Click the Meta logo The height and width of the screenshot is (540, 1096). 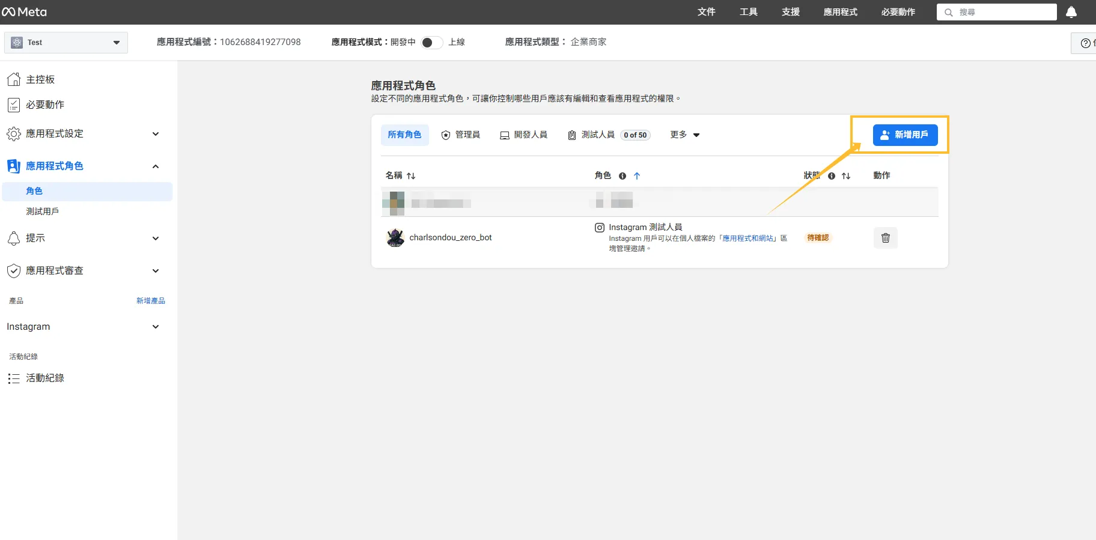[25, 12]
